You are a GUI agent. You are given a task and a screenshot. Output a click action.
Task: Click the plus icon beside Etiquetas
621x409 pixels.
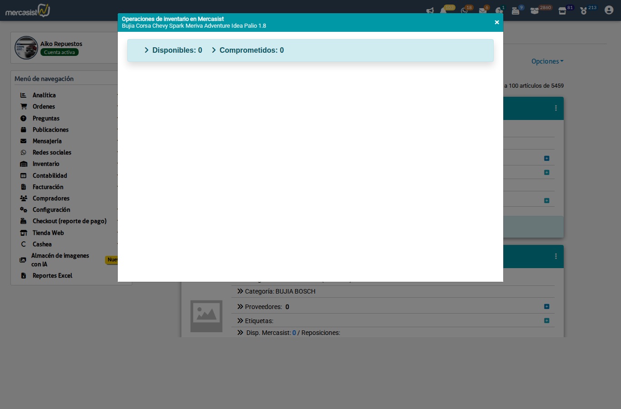point(546,321)
